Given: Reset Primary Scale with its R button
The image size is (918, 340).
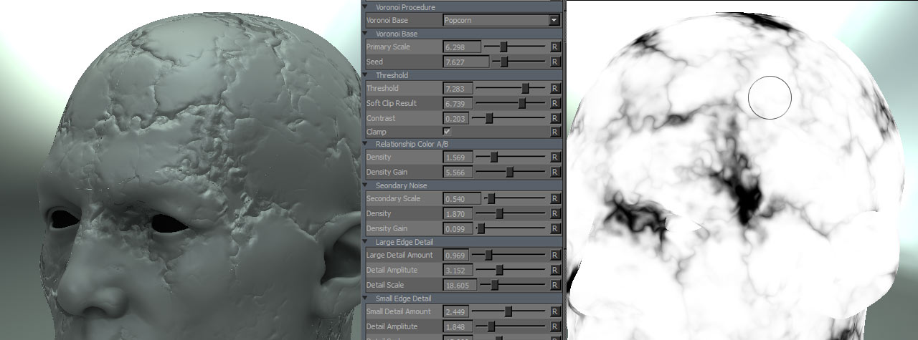Looking at the screenshot, I should 554,47.
